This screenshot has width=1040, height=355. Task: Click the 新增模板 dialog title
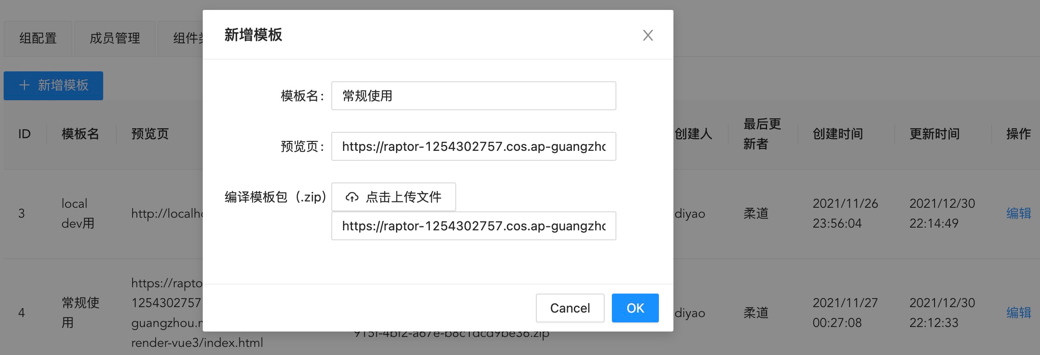click(x=253, y=35)
